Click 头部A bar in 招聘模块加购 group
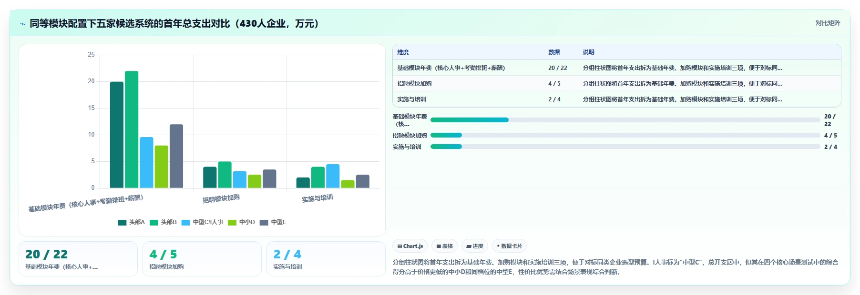The image size is (860, 295). [x=210, y=177]
